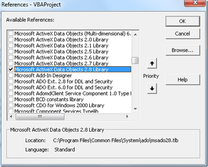This screenshot has height=167, width=208.
Task: Click the Cancel button
Action: 182,34
